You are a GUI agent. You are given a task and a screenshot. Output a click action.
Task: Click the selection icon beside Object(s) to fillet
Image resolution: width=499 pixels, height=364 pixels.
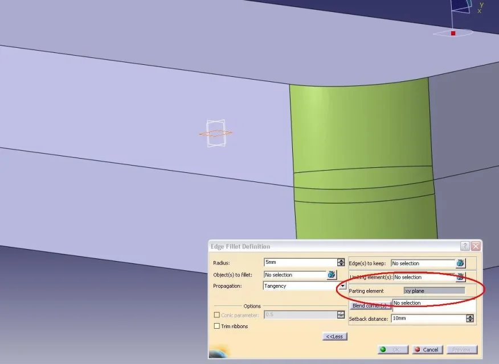tap(332, 275)
